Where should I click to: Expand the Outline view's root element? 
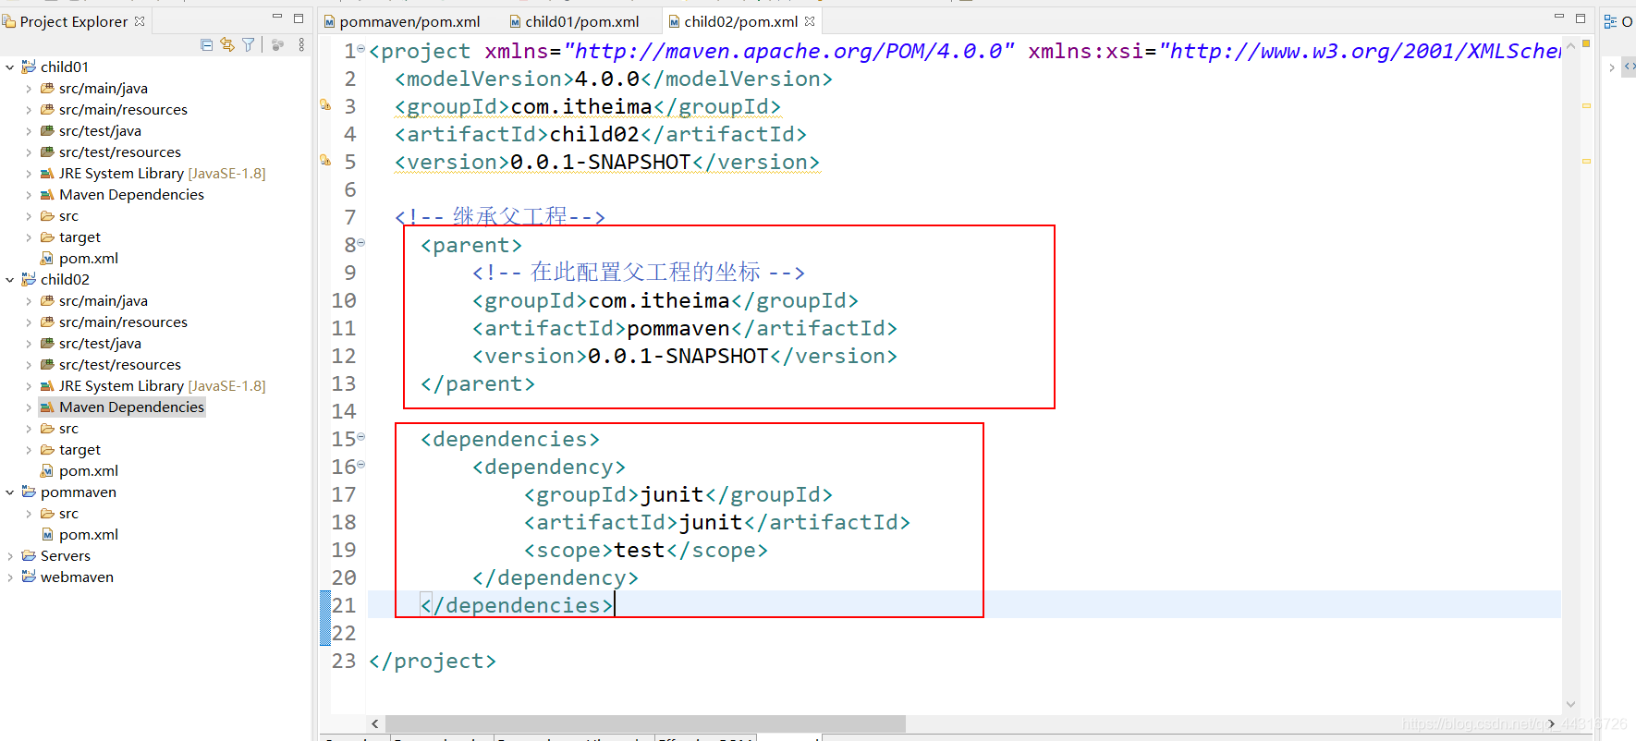point(1612,67)
